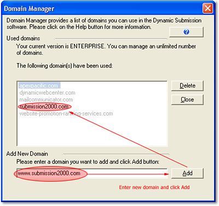The image size is (219, 206).
Task: Click the Delete button
Action: [187, 85]
